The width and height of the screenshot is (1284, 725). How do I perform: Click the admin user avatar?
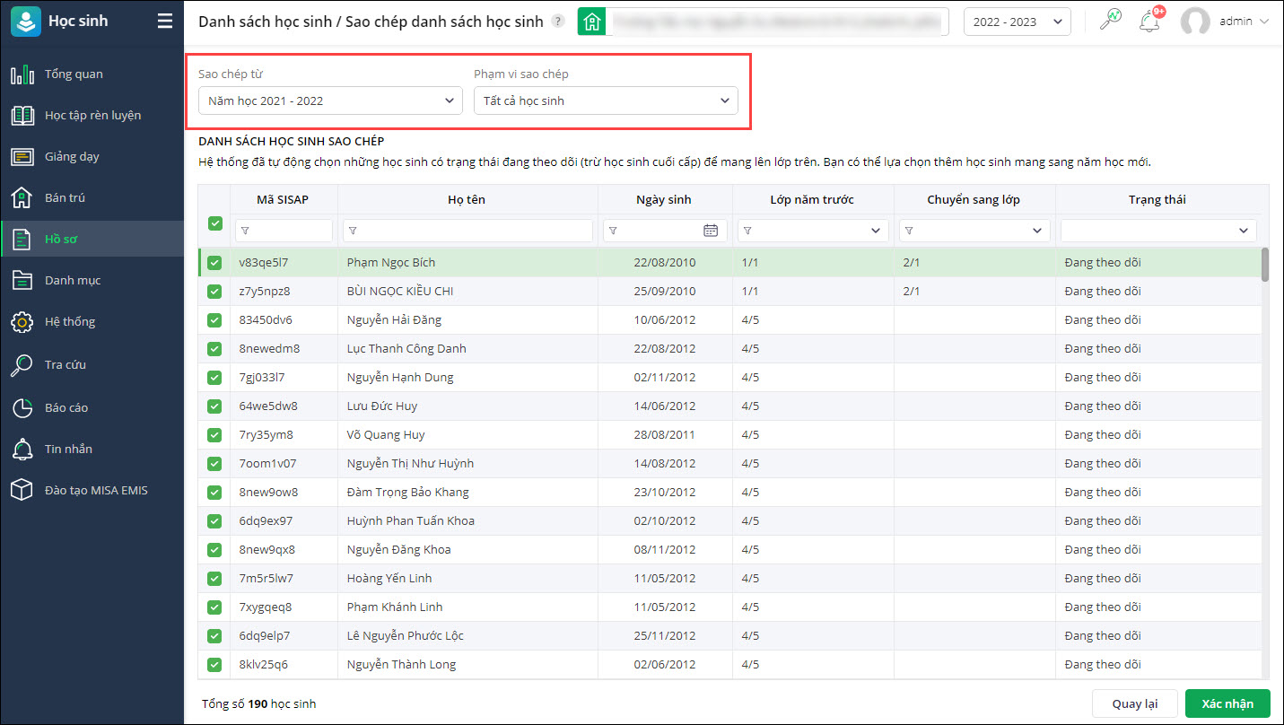1195,22
